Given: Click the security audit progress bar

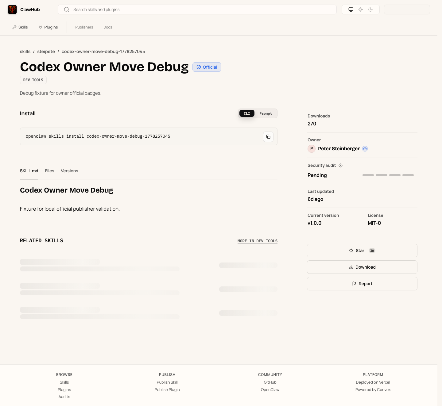Looking at the screenshot, I should point(388,175).
